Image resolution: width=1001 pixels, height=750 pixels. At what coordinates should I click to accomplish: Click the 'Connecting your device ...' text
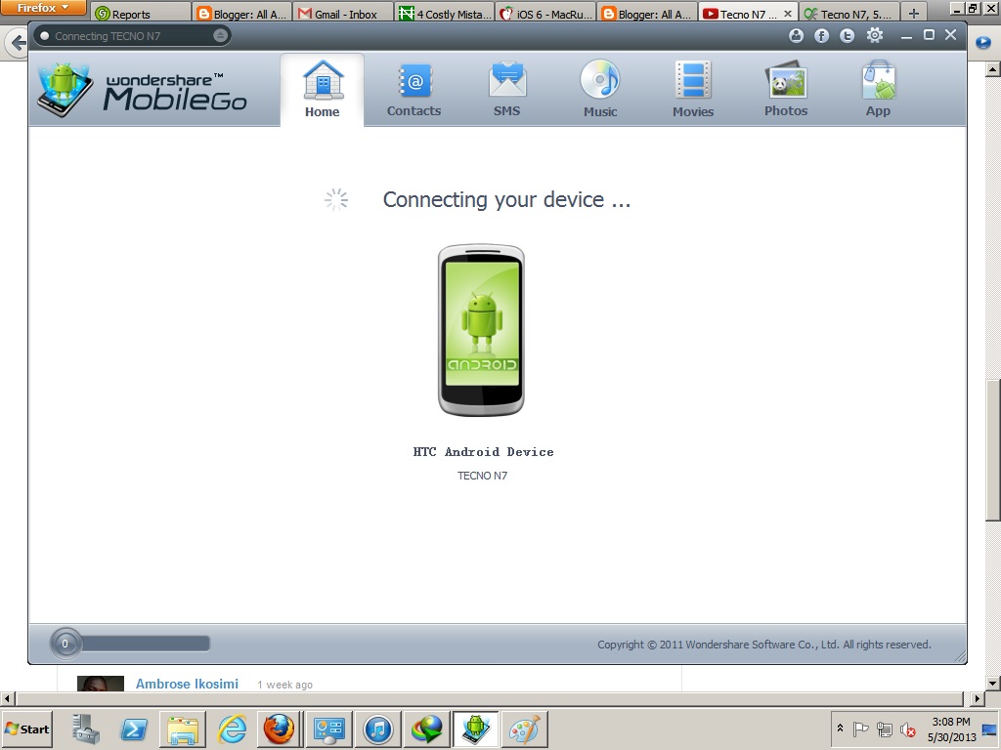(507, 199)
